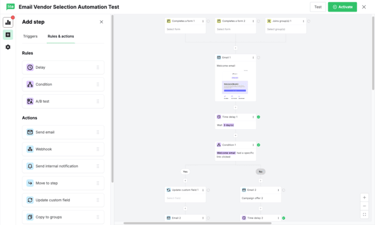Click the canvas horizontal scrollbar
Viewport: 375px width, 225px height.
(x=197, y=223)
